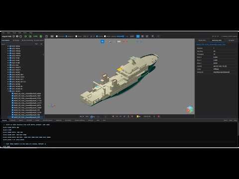Click the search field above the tree list
The height and width of the screenshot is (179, 239).
click(x=17, y=44)
